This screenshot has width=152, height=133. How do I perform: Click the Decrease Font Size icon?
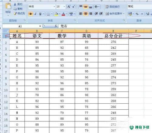pyautogui.click(x=74, y=7)
